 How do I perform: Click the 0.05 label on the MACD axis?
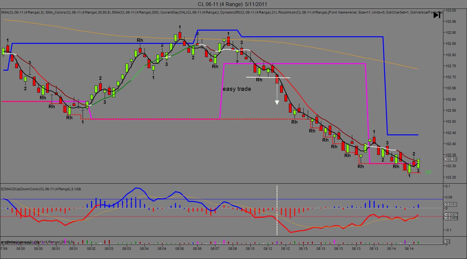(448, 197)
